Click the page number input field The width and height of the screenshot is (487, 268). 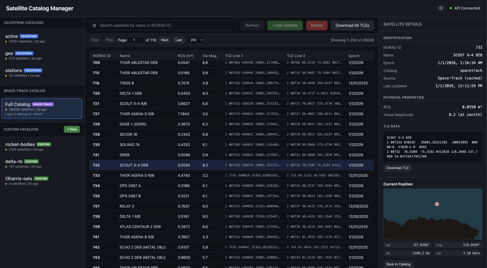tap(137, 39)
